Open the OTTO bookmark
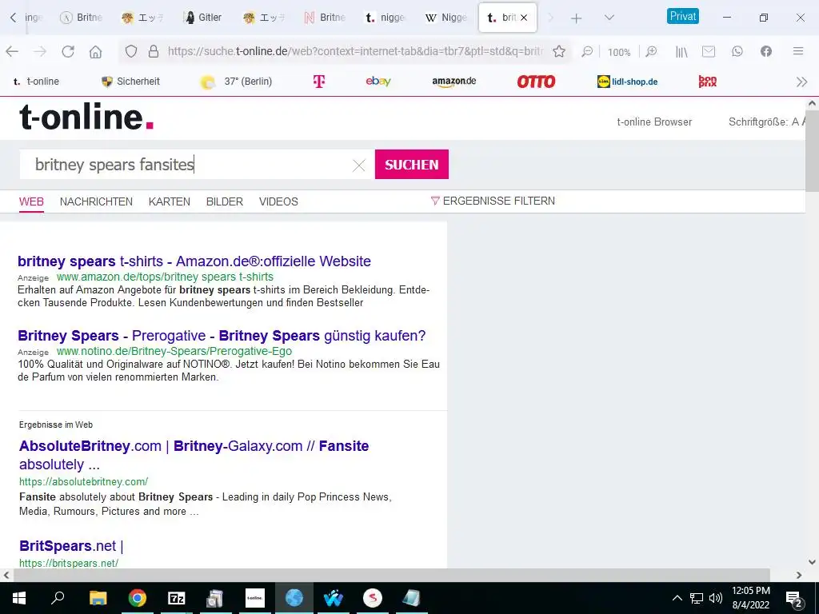This screenshot has height=614, width=819. tap(536, 82)
